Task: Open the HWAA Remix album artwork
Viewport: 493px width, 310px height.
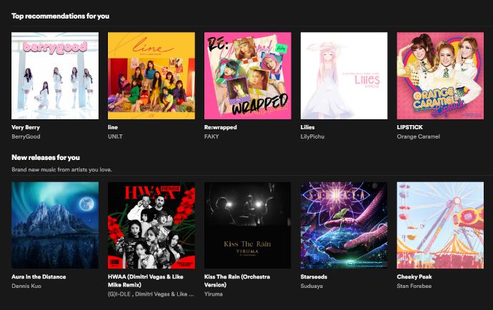Action: pos(151,225)
